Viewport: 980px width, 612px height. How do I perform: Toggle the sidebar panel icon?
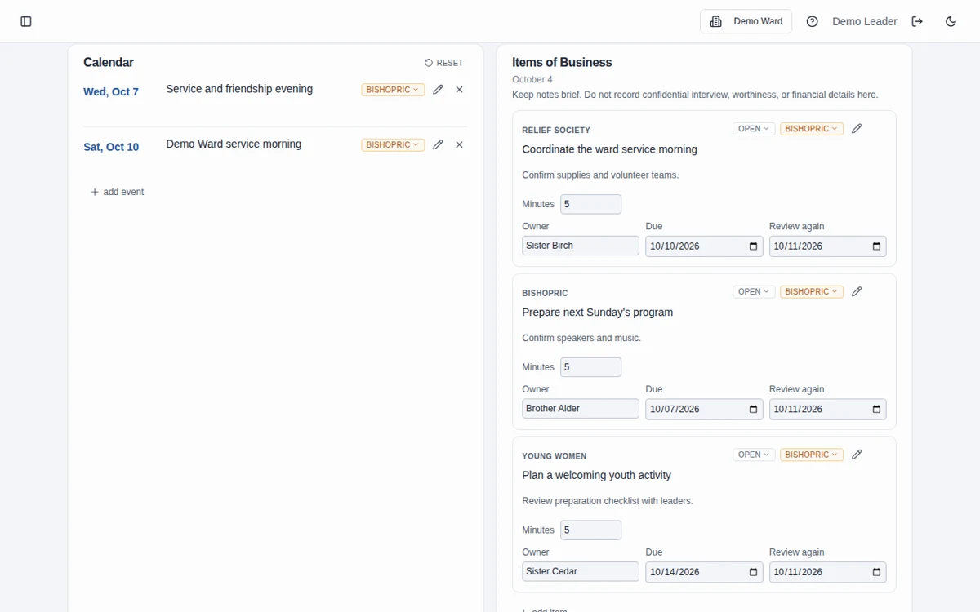click(x=26, y=21)
